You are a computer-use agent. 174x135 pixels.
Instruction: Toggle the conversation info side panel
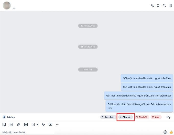(170, 5)
